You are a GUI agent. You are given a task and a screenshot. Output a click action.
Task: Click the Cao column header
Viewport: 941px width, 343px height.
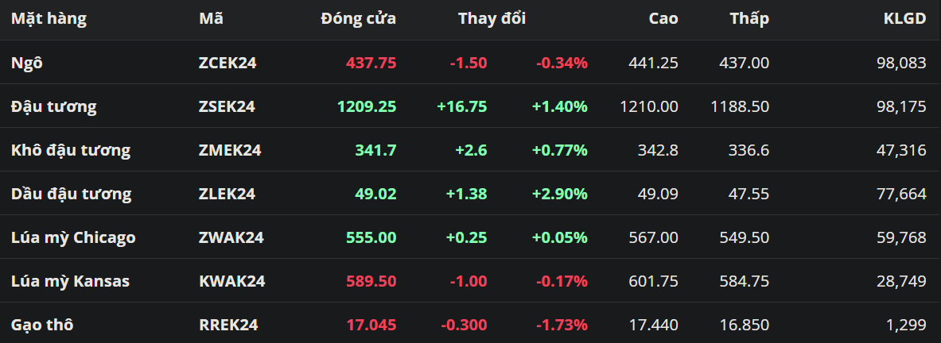663,18
